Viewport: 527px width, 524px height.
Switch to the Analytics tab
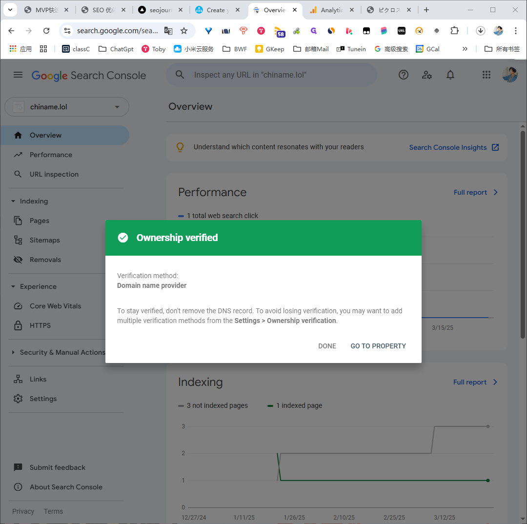pyautogui.click(x=332, y=10)
